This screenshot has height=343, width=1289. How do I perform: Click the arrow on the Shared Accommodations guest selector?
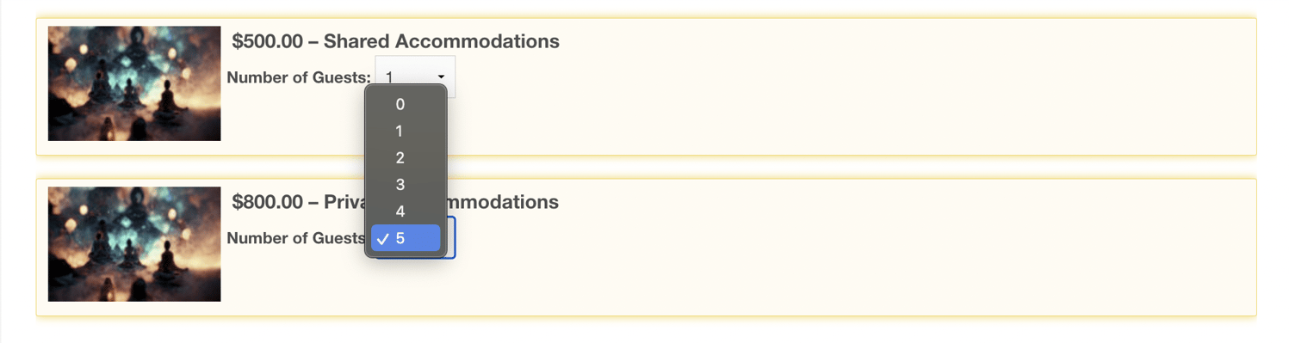tap(441, 77)
